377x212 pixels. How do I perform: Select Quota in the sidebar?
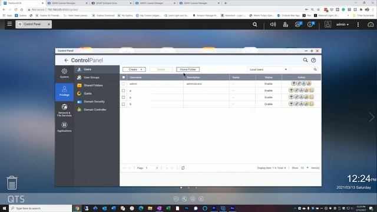[97, 94]
